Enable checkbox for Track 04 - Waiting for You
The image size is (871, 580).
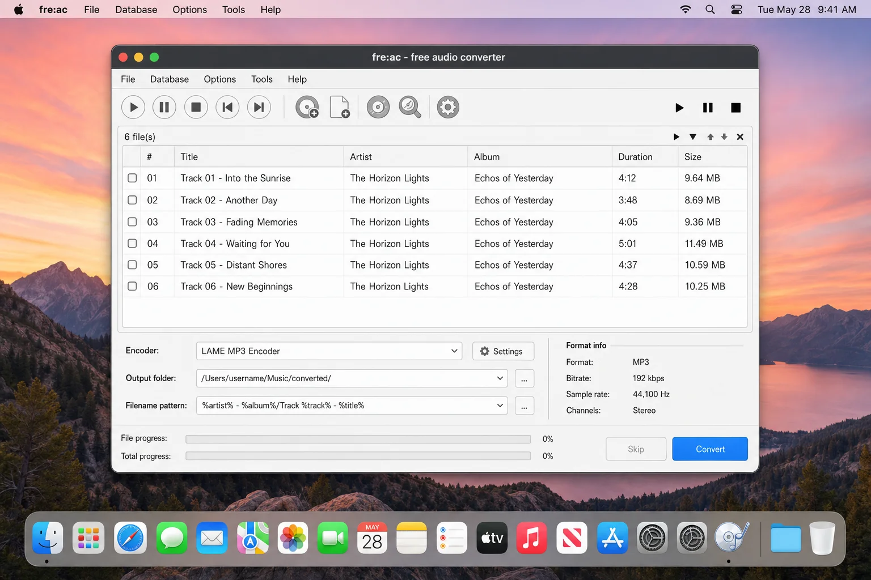pos(132,244)
